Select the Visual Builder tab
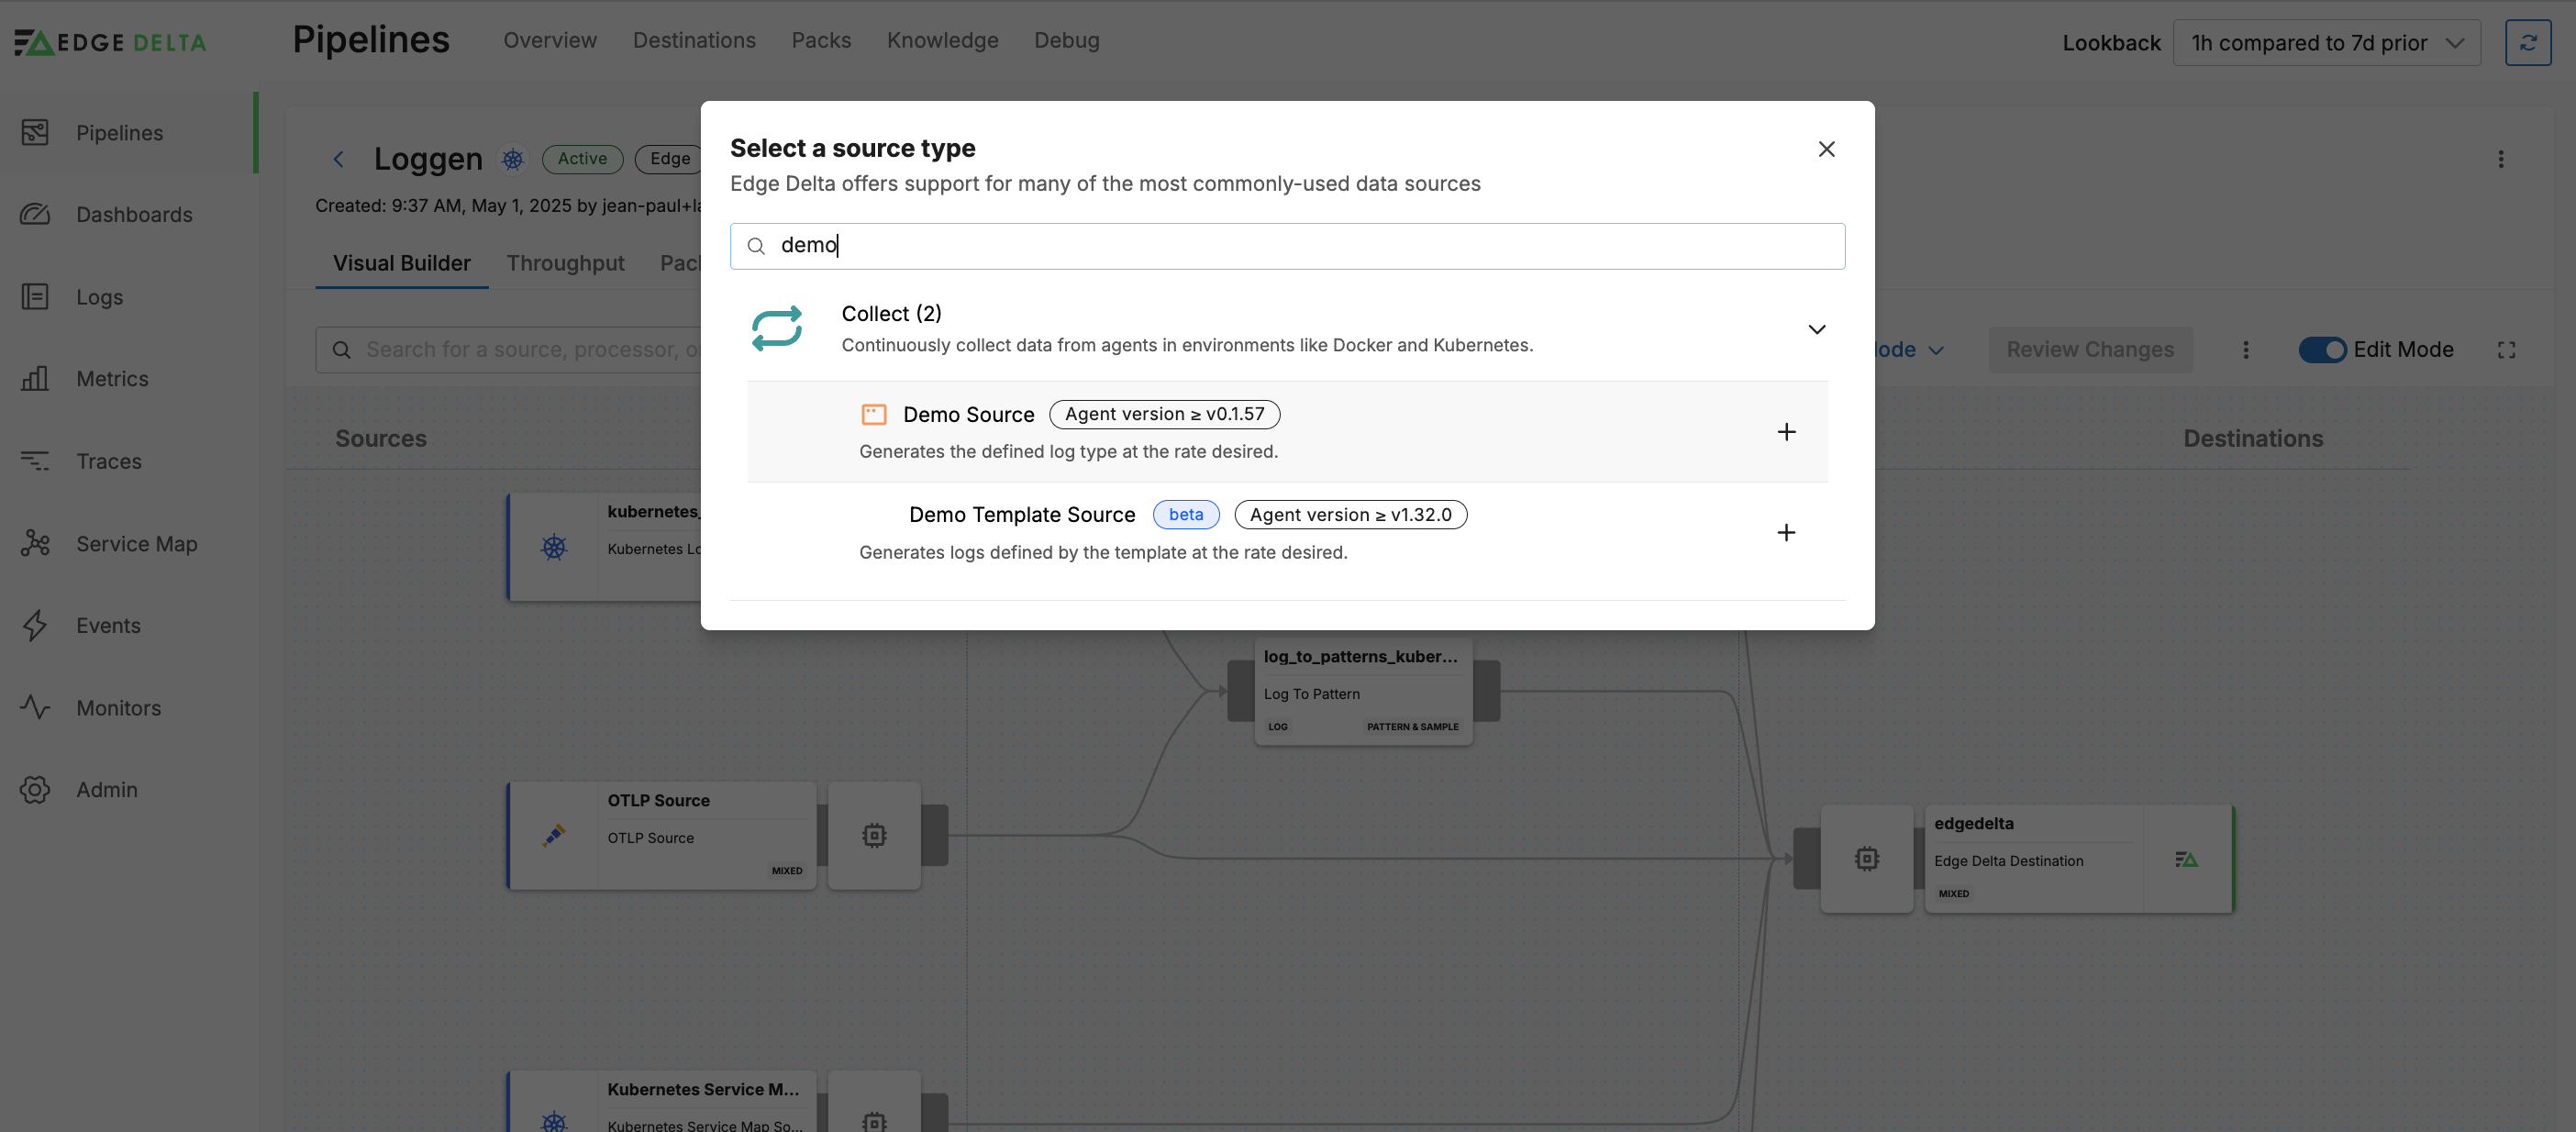The image size is (2576, 1132). coord(401,263)
